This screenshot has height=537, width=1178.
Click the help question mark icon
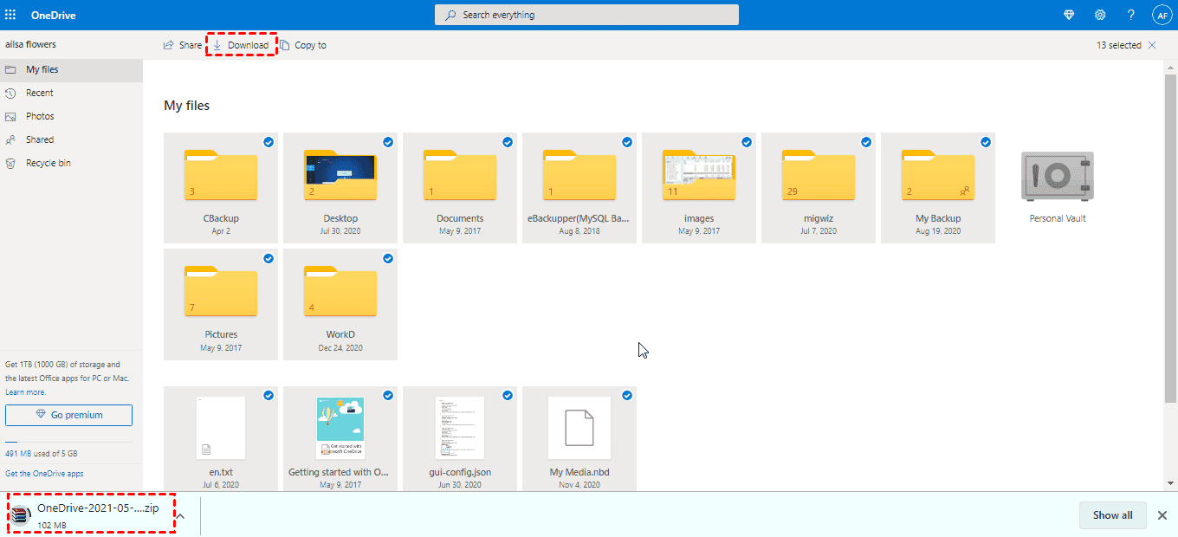click(x=1130, y=15)
